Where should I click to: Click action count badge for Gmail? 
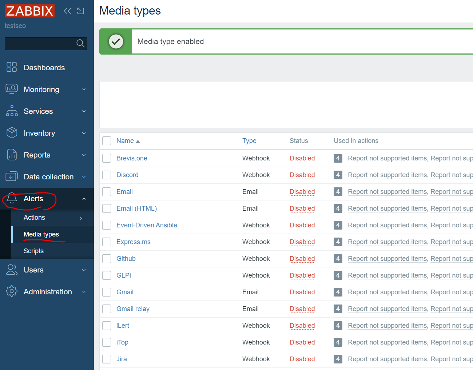[x=338, y=292]
